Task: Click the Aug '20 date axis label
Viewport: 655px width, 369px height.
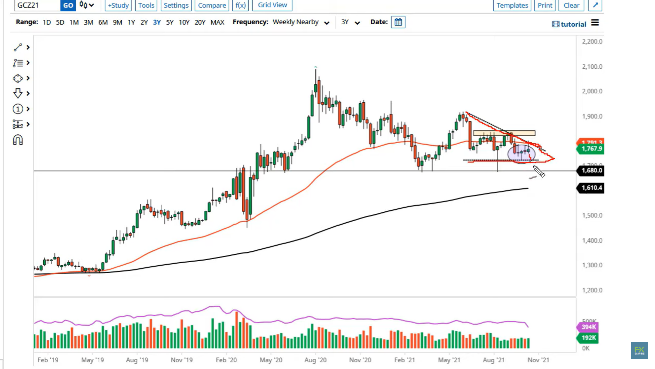Action: tap(315, 360)
